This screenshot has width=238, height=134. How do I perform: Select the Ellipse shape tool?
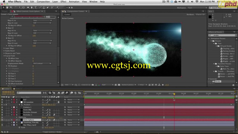coord(28,7)
